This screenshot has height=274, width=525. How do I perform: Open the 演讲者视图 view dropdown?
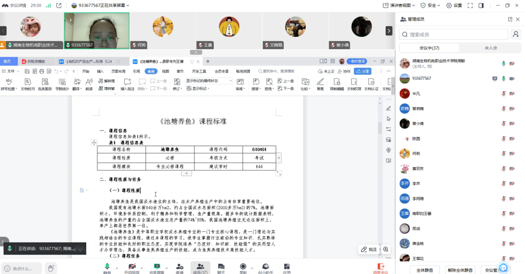pyautogui.click(x=399, y=5)
